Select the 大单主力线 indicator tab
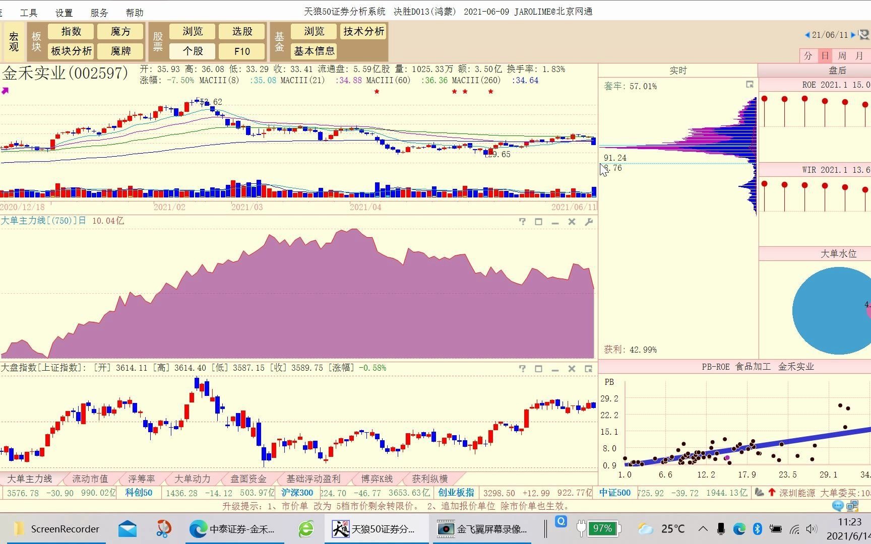Image resolution: width=871 pixels, height=544 pixels. point(30,479)
